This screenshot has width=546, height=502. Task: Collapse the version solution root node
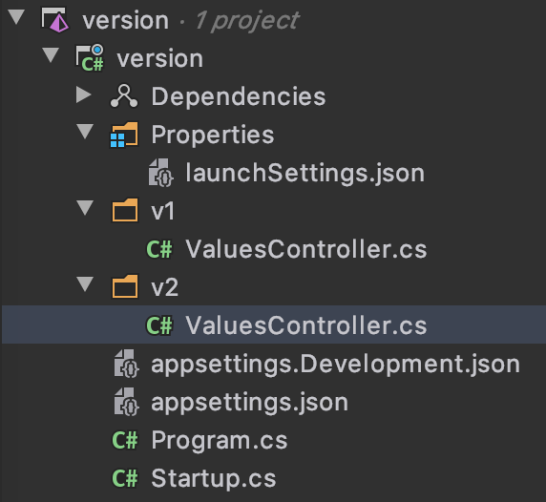[x=16, y=17]
